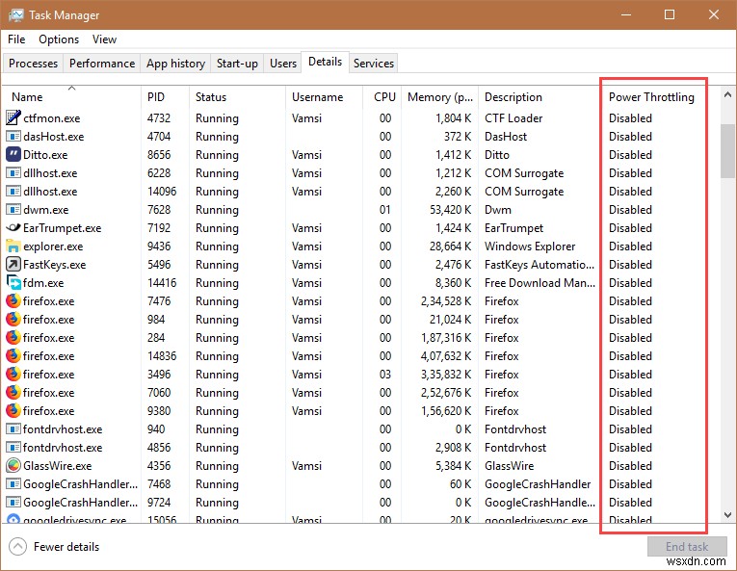
Task: Click the Firefox icon for PID 984
Action: pyautogui.click(x=13, y=319)
